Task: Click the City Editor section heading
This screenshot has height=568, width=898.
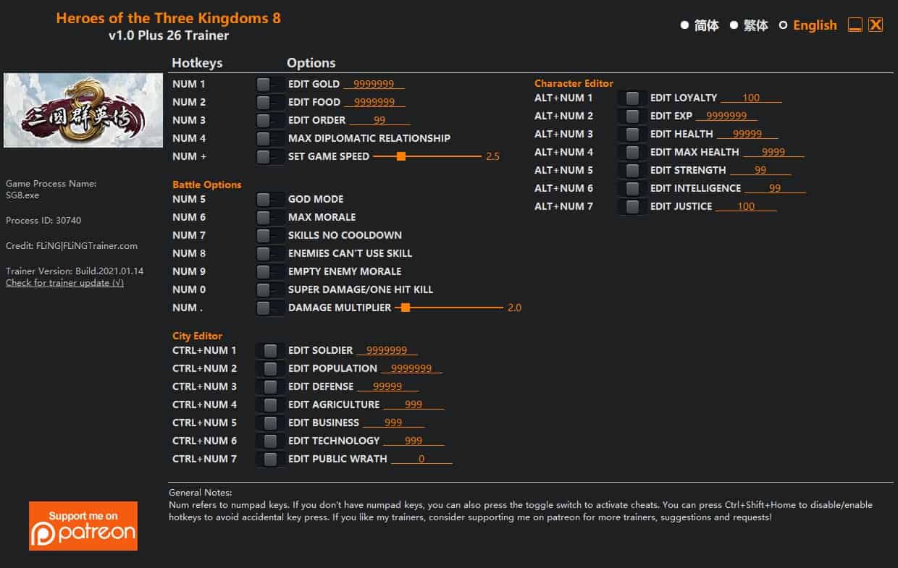Action: [x=197, y=336]
